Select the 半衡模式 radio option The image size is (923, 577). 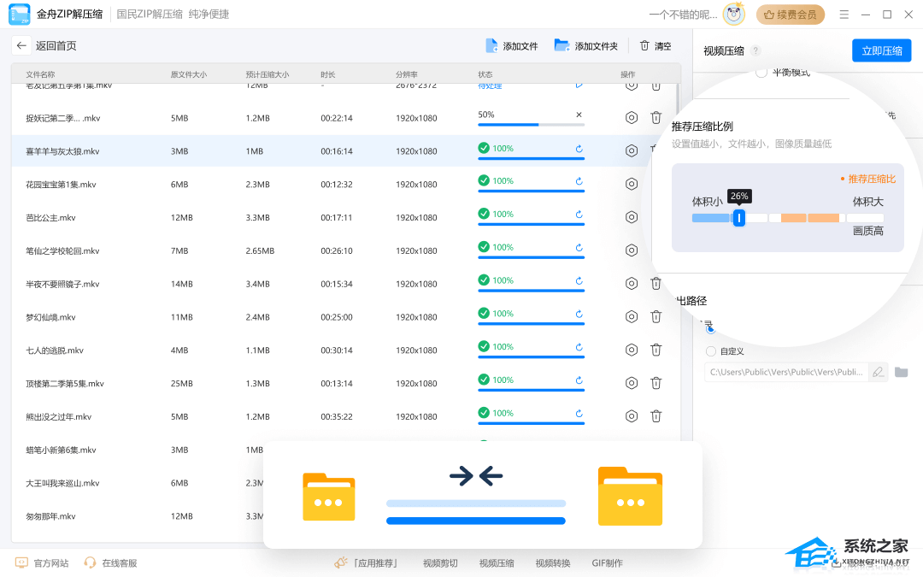pos(761,74)
